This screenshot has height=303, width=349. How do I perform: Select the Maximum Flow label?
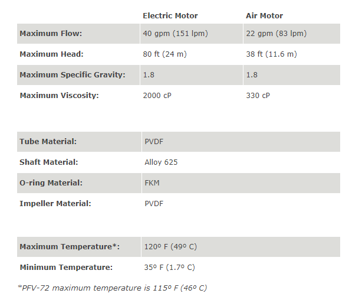tap(51, 34)
